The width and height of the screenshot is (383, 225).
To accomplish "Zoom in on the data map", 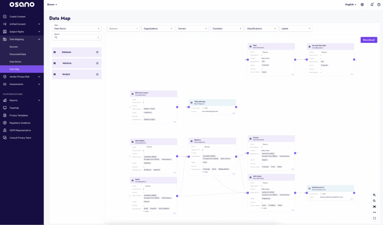I will [374, 195].
